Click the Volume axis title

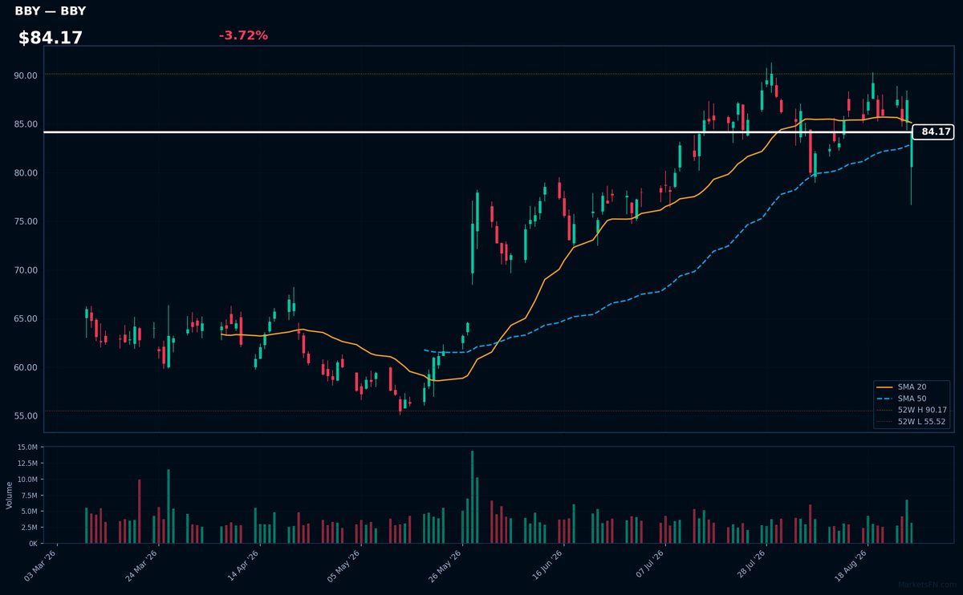point(10,495)
